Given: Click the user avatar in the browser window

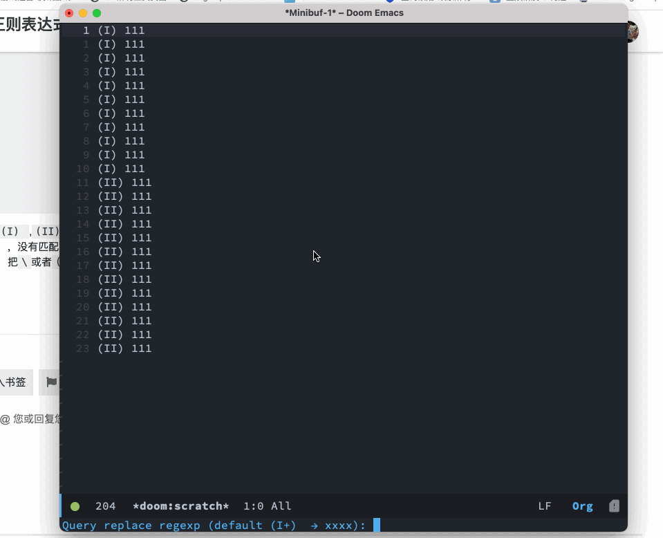Looking at the screenshot, I should pyautogui.click(x=633, y=31).
